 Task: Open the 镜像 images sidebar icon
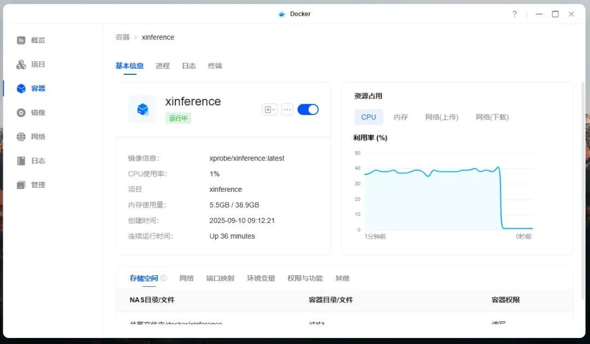(x=21, y=112)
